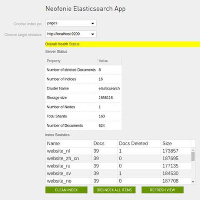This screenshot has height=200, width=200.
Task: Select the website_zh_cn index row
Action: 118,159
